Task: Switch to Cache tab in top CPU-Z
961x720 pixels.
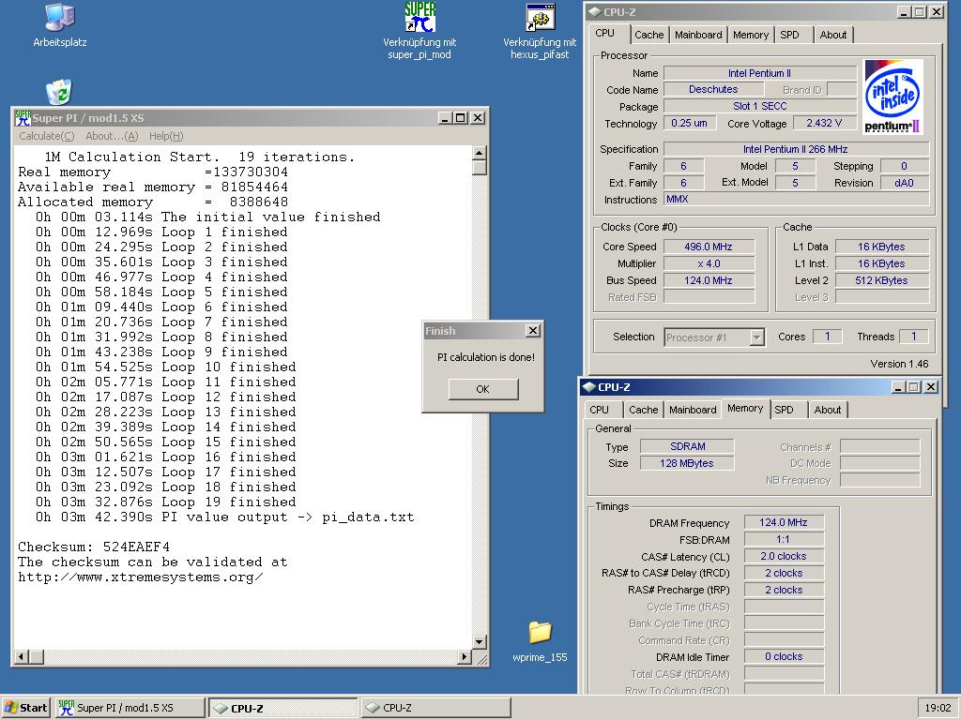Action: [x=649, y=35]
